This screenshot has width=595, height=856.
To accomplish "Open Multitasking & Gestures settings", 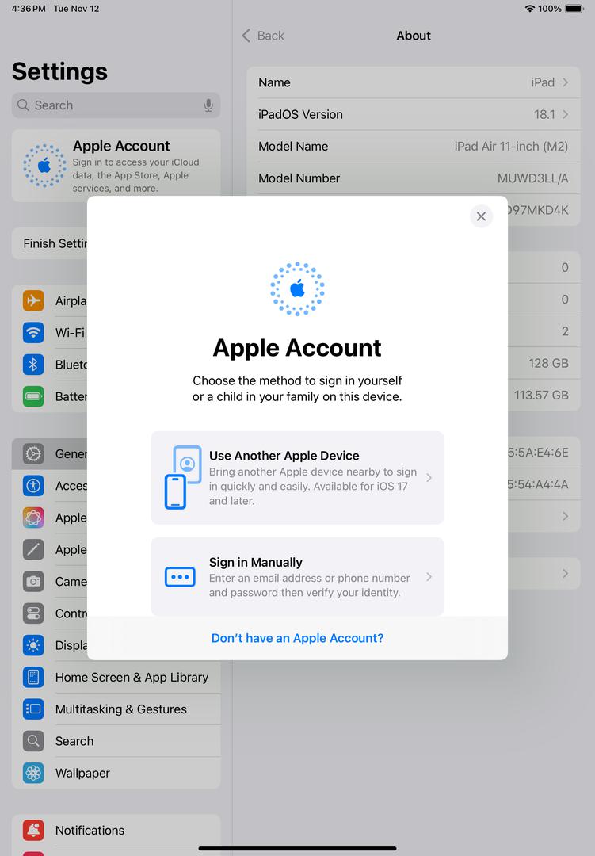I will 116,709.
